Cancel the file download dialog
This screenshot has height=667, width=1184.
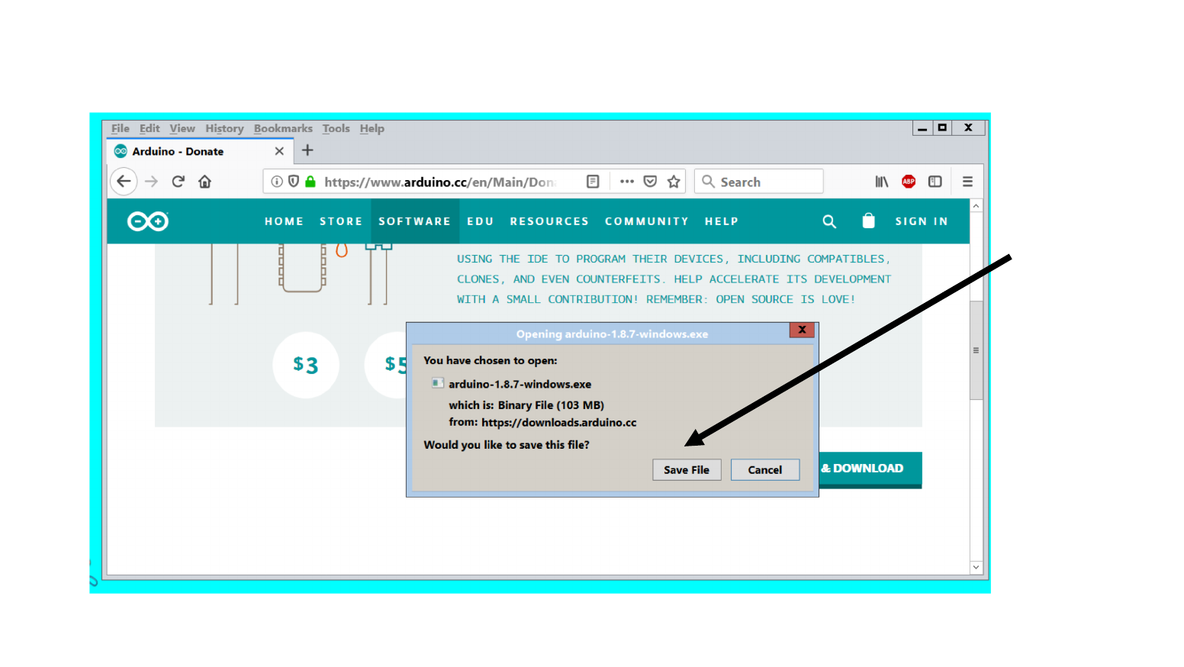765,470
